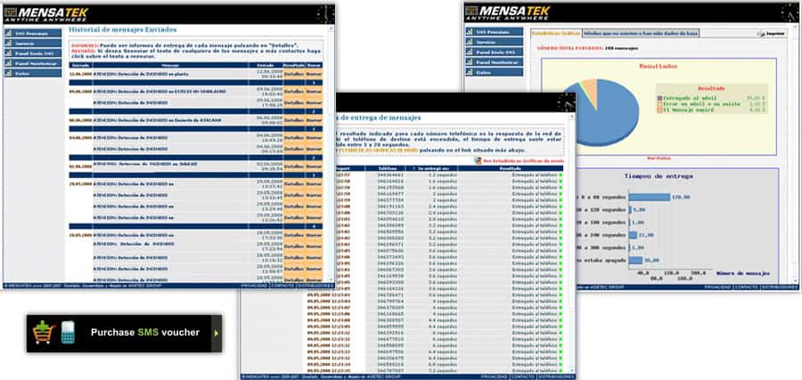Click Distribuidores footer link in left window
Screen dimensions: 802x380
(x=315, y=286)
